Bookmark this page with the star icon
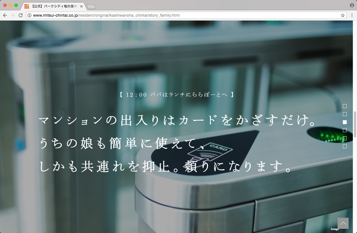The image size is (357, 233). [343, 15]
